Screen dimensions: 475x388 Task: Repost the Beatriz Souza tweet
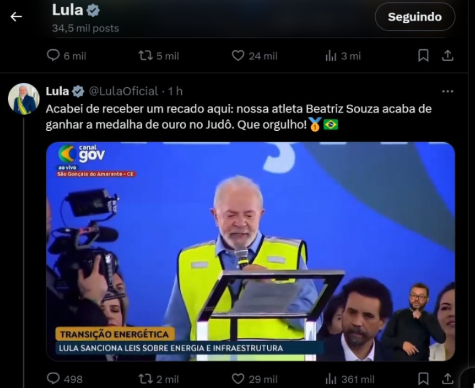click(x=159, y=379)
